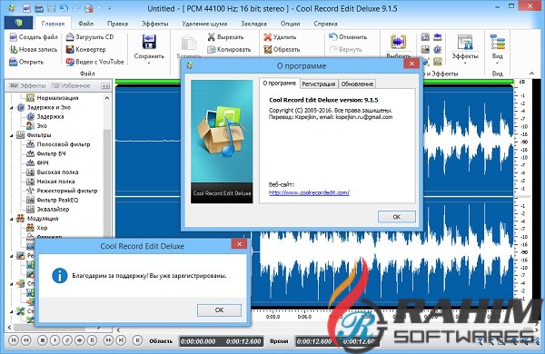Click the CD burn icon in quick access toolbar
This screenshot has width=545, height=354.
[89, 8]
